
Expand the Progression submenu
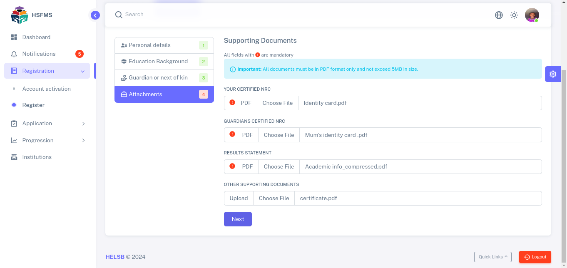pyautogui.click(x=48, y=140)
